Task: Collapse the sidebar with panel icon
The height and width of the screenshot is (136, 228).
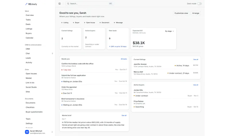Action: click(x=60, y=4)
